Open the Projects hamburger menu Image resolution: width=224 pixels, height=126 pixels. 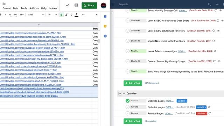tap(113, 4)
